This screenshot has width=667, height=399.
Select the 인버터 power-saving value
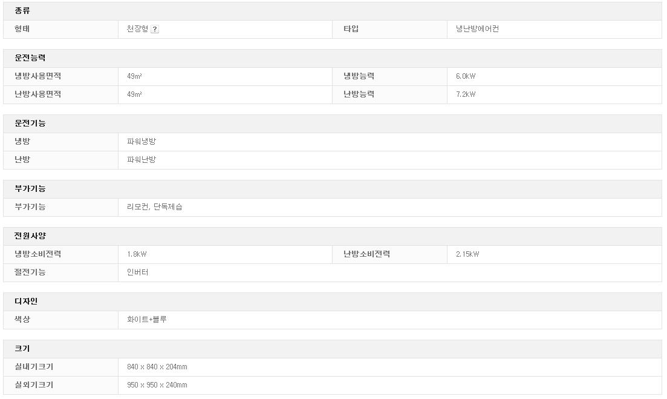[x=137, y=272]
